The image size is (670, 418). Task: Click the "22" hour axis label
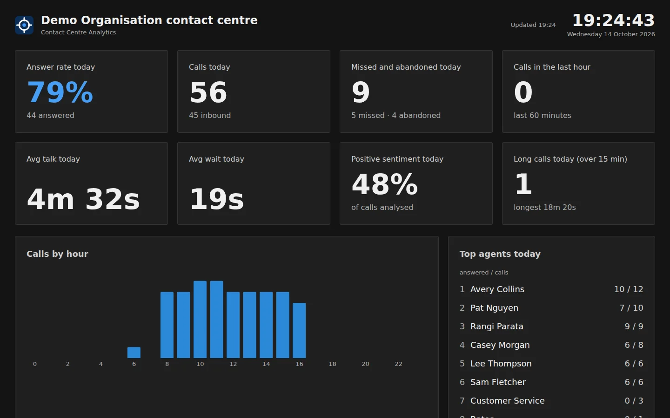(x=398, y=364)
